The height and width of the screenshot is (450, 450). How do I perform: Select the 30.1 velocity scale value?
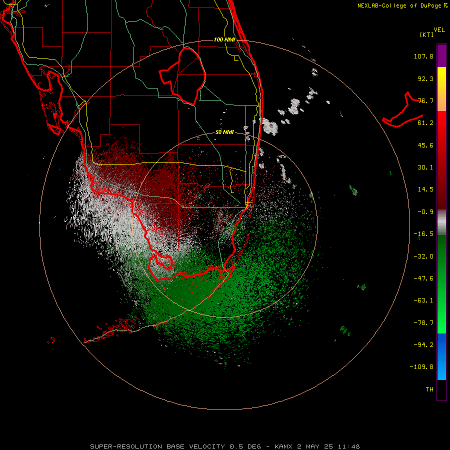(x=425, y=167)
